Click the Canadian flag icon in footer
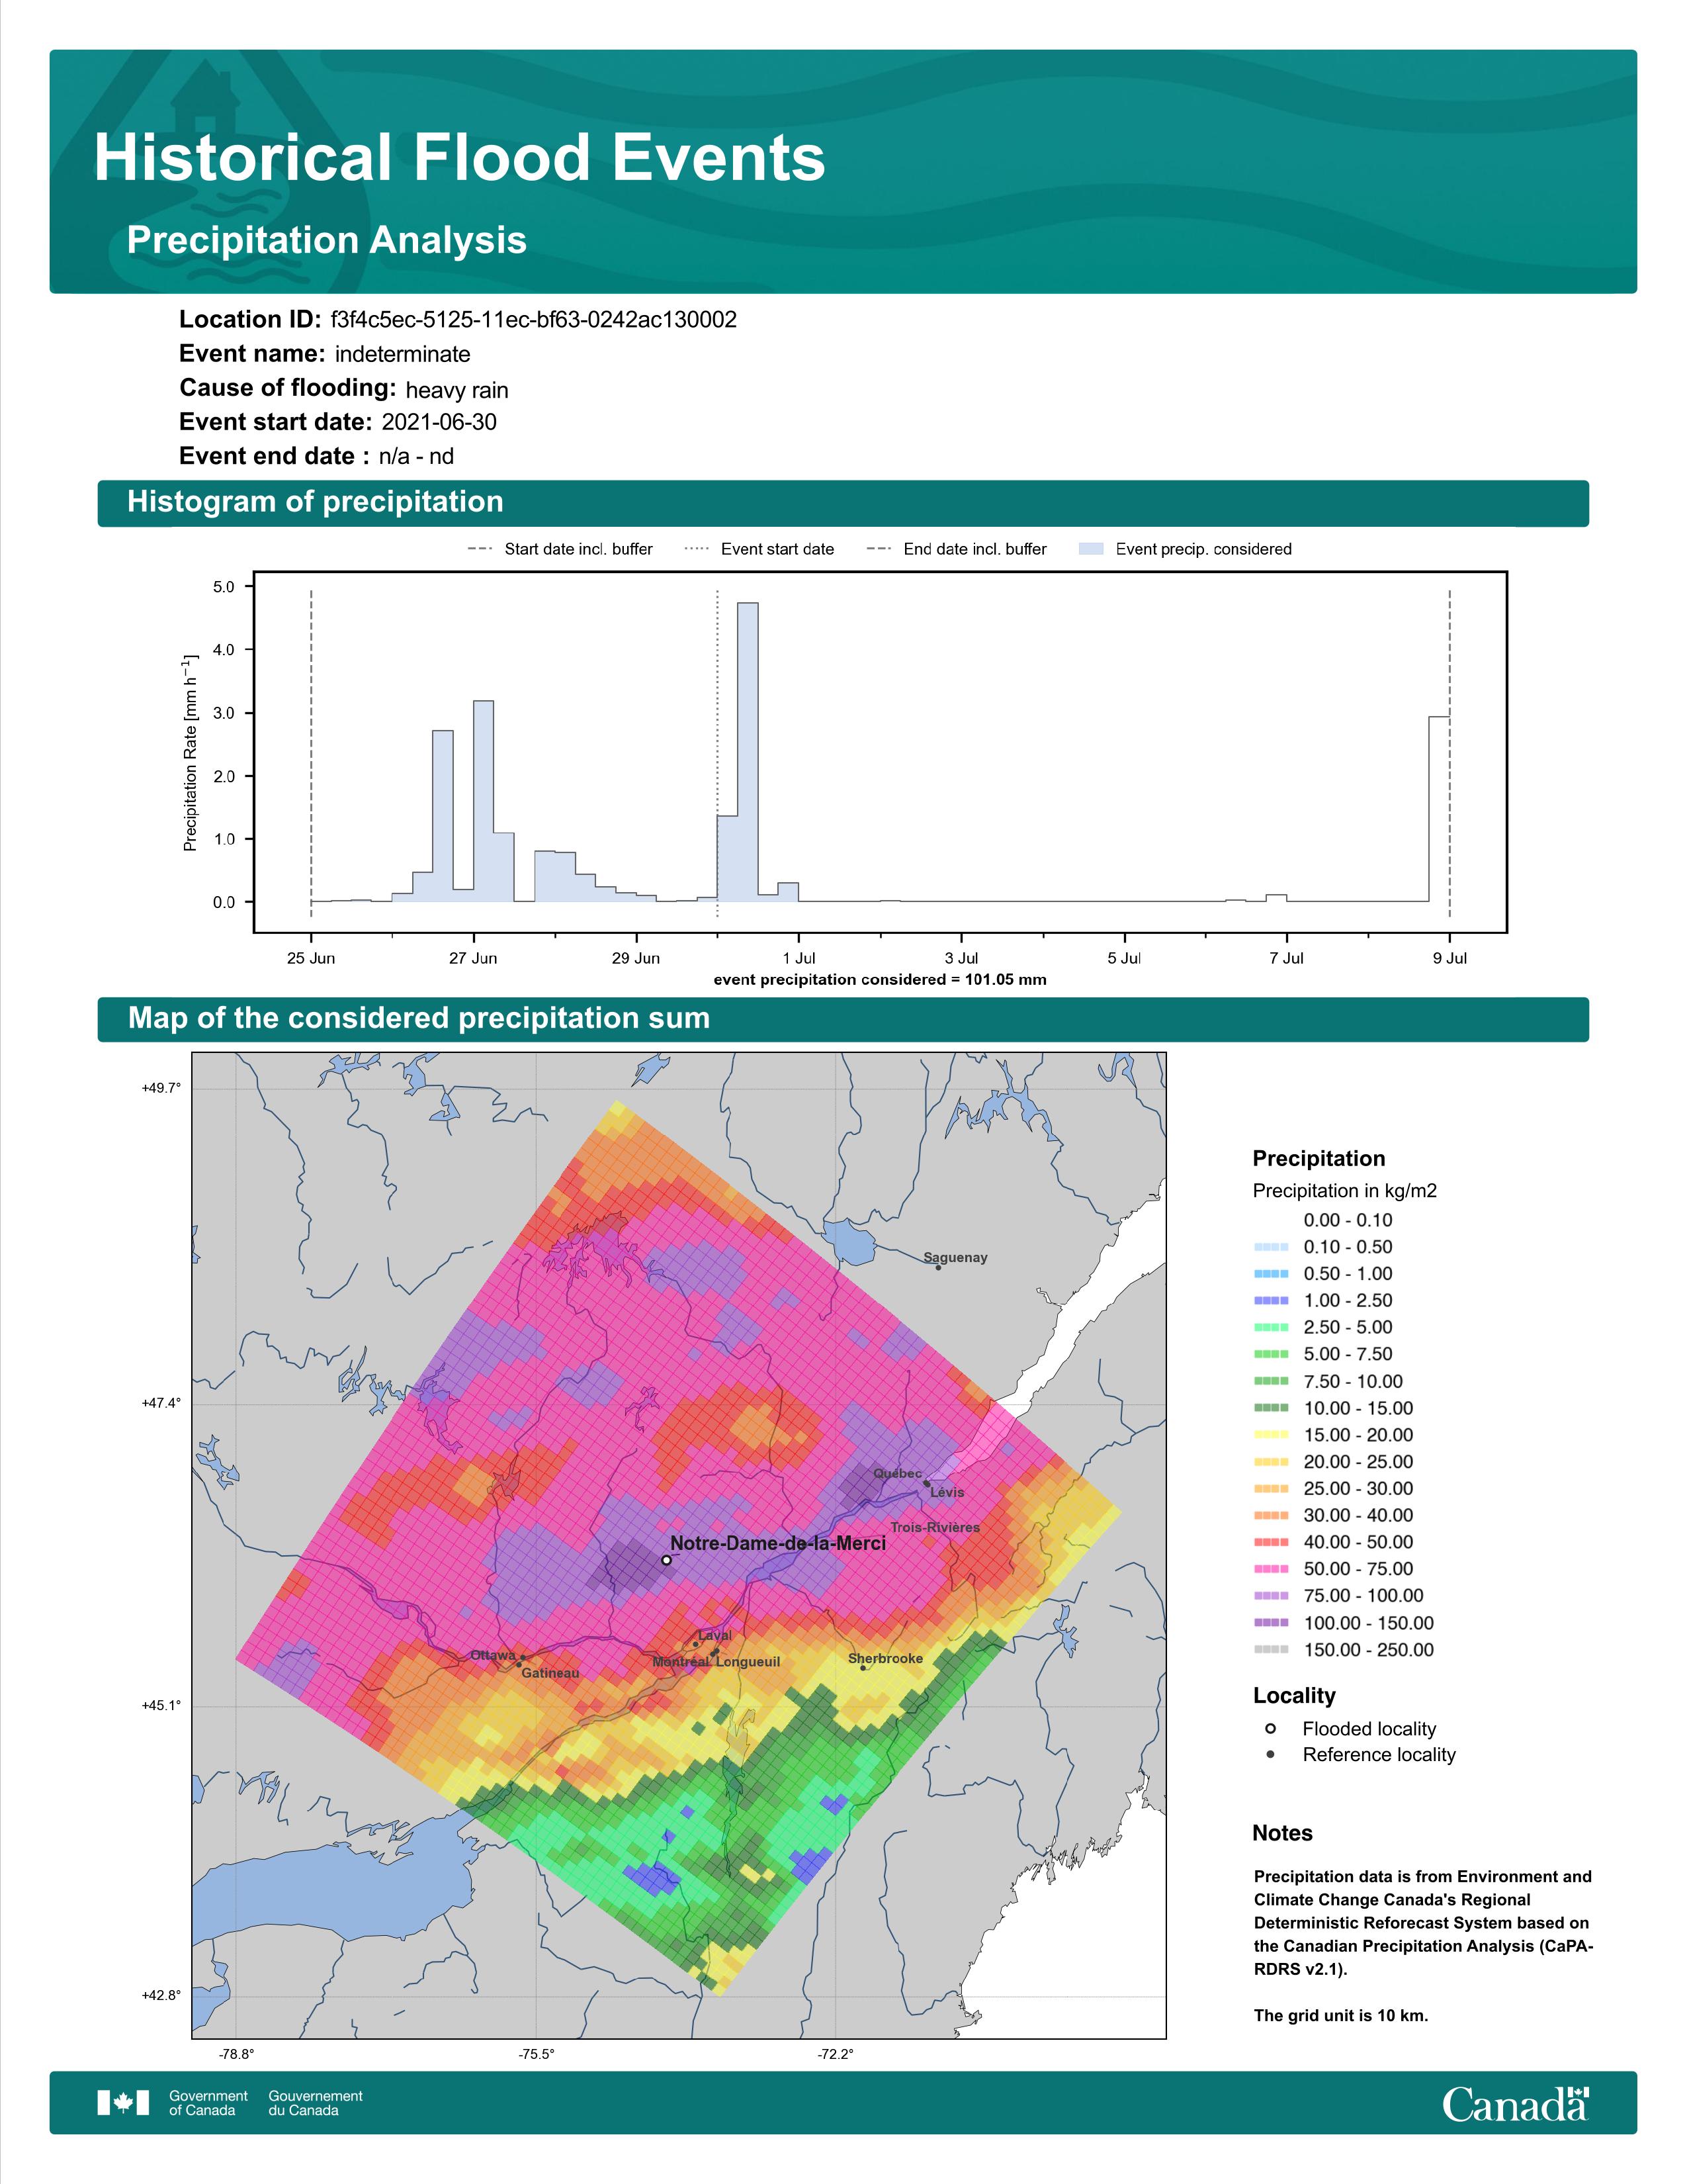The width and height of the screenshot is (1687, 2184). coord(123,2103)
